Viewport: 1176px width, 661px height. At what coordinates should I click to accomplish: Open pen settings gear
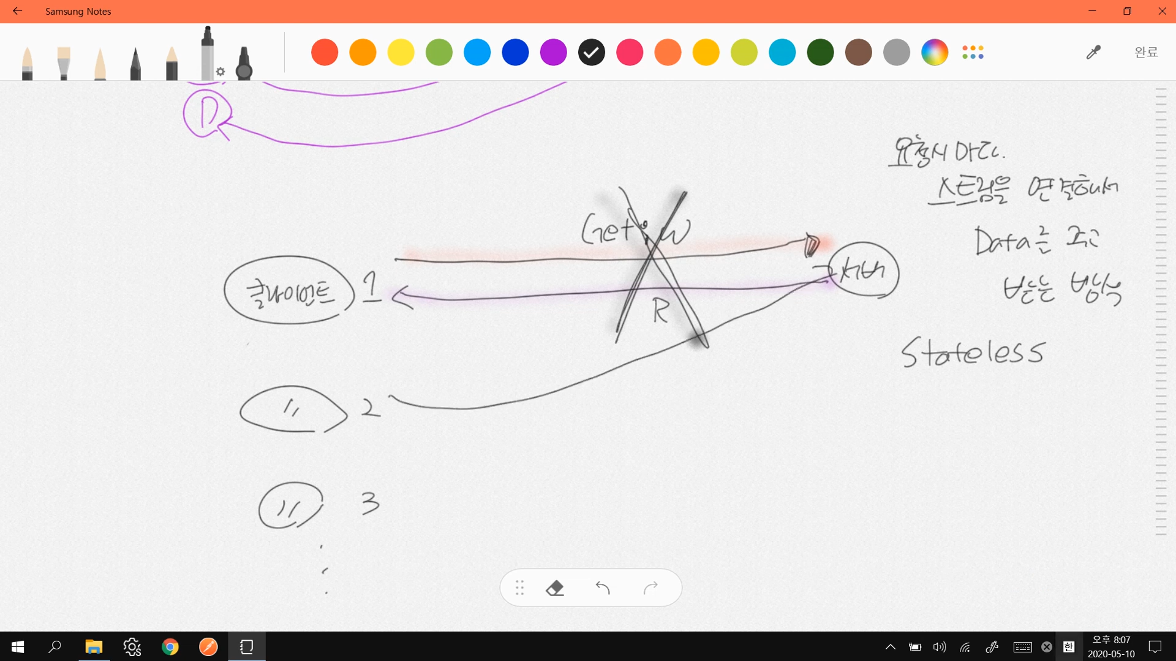click(221, 72)
